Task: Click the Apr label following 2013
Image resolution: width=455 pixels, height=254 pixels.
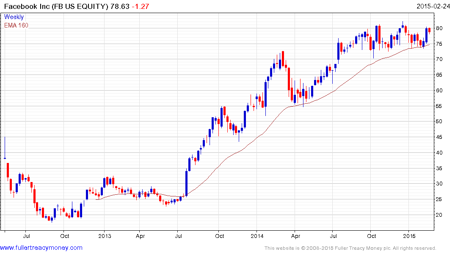Action: [140, 236]
